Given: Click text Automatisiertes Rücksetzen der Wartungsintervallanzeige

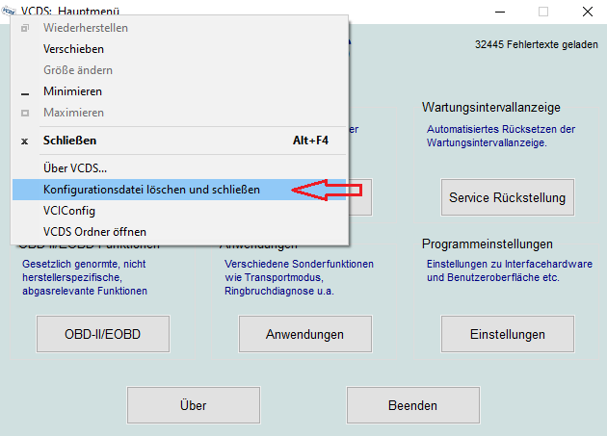Looking at the screenshot, I should (x=501, y=136).
